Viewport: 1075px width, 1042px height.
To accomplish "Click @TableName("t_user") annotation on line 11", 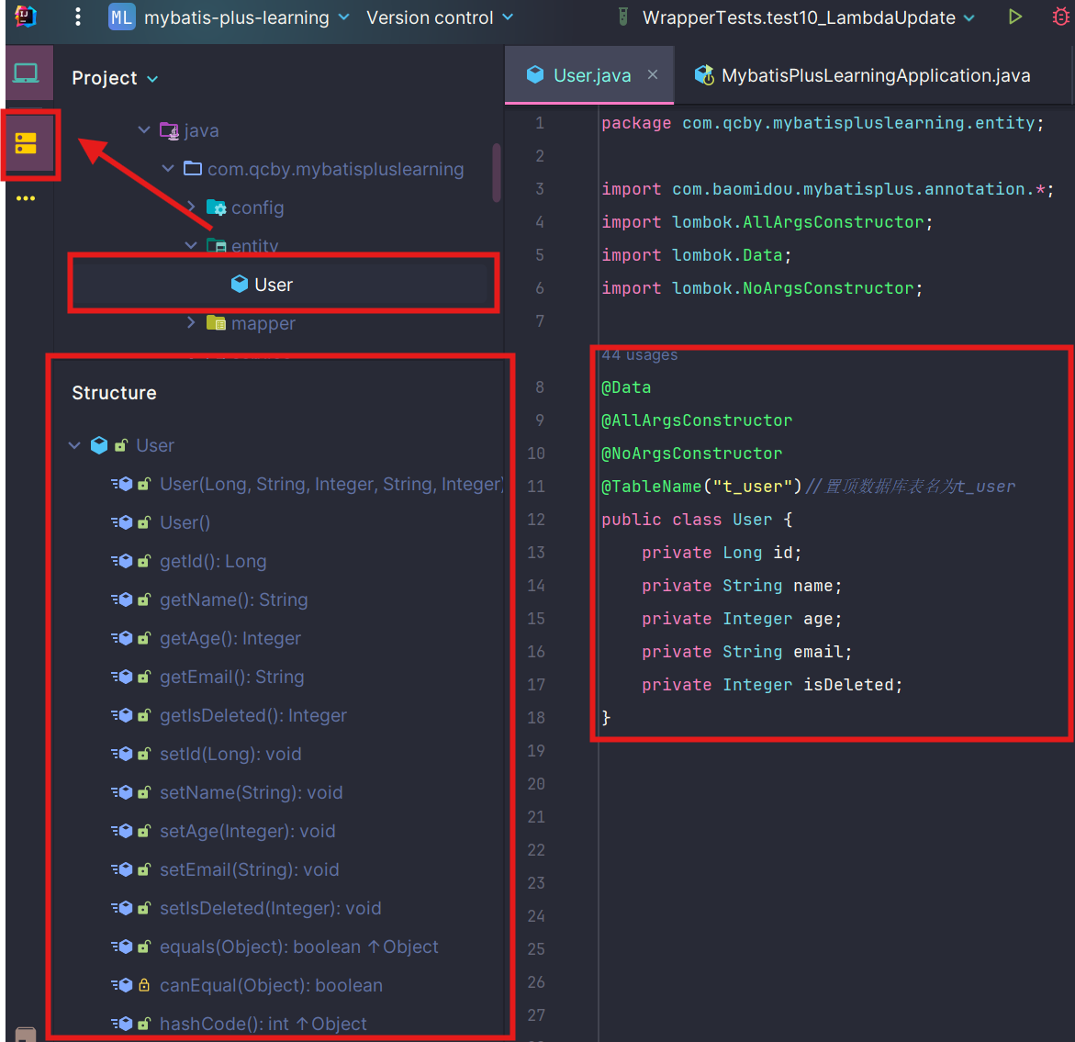I will tap(701, 486).
